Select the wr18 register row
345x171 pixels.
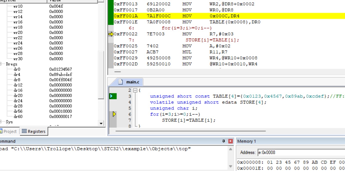[x=49, y=27]
